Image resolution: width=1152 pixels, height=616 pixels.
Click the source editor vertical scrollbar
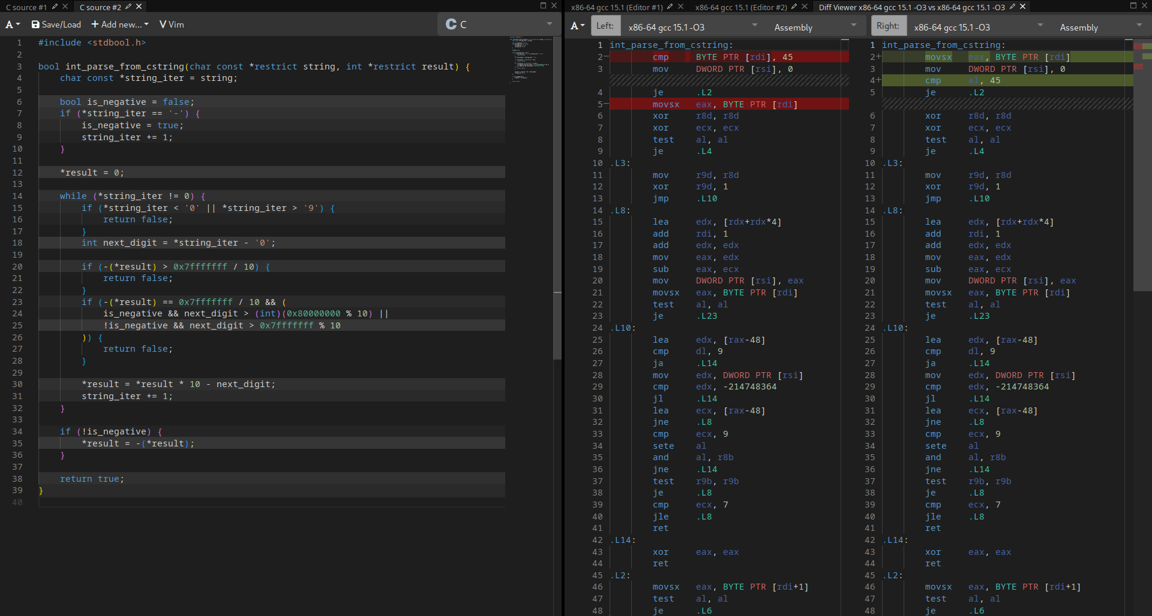(557, 198)
